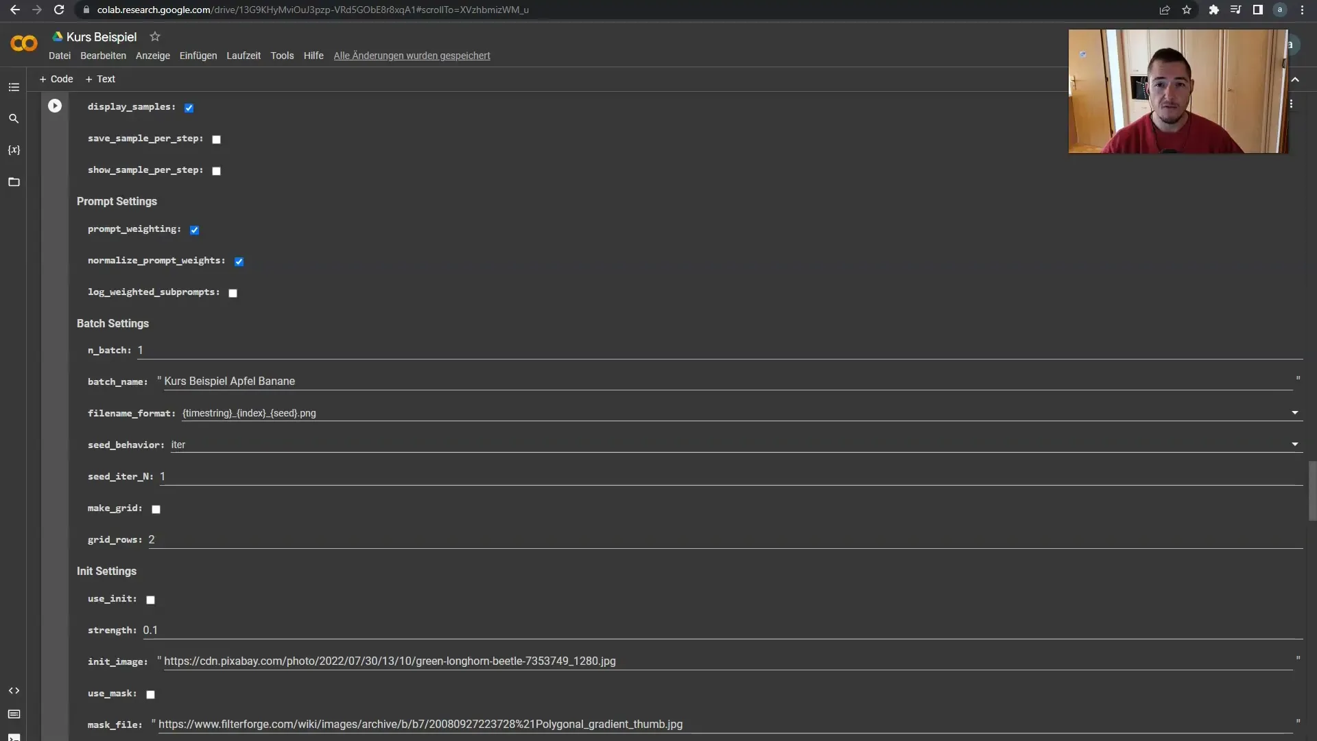1317x741 pixels.
Task: Enable make_grid checkbox
Action: tap(156, 509)
